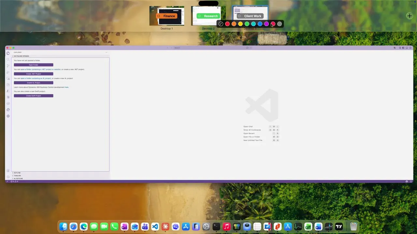Choose the green color dot for the desktop label

[247, 24]
